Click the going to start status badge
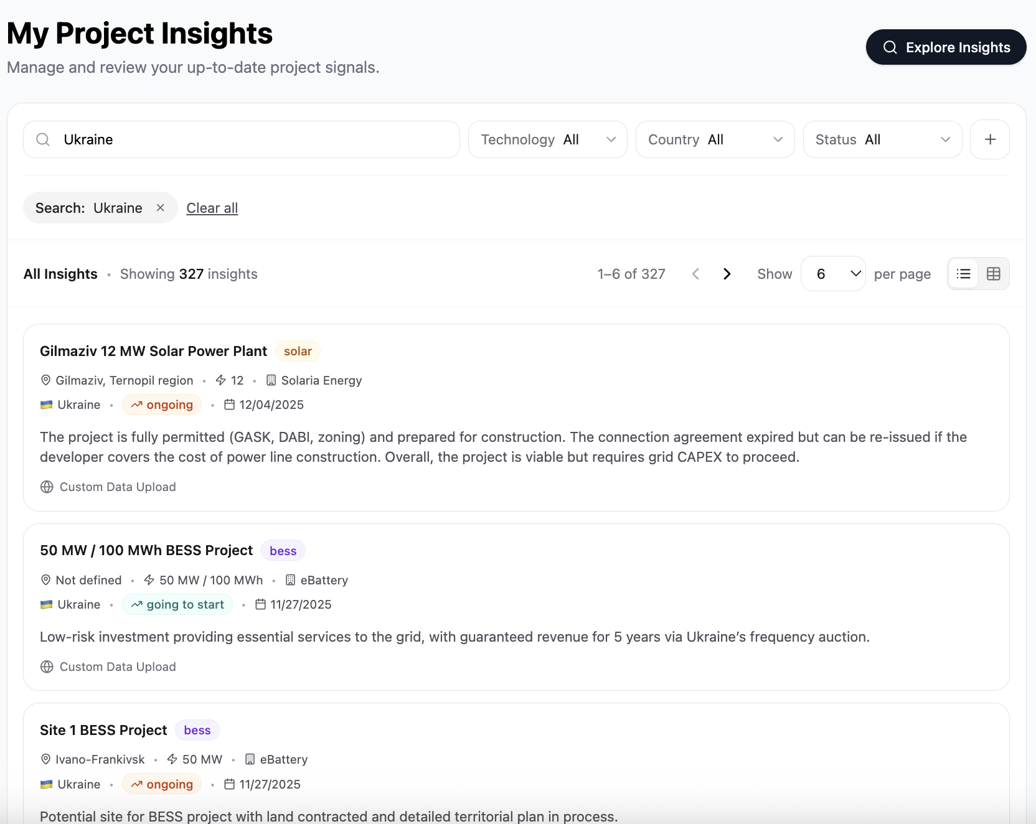Viewport: 1036px width, 824px height. (x=177, y=604)
